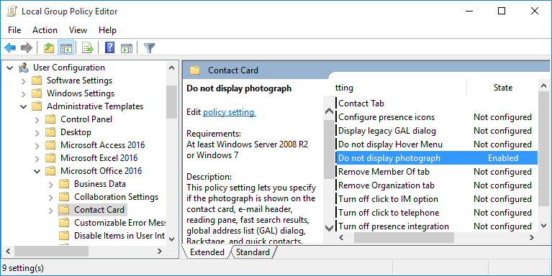The width and height of the screenshot is (552, 276).
Task: Select Customizable Error Messages tree item
Action: point(119,223)
